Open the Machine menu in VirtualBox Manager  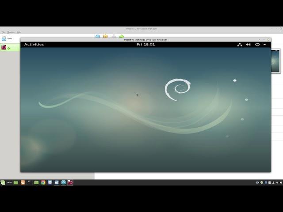(x=11, y=32)
